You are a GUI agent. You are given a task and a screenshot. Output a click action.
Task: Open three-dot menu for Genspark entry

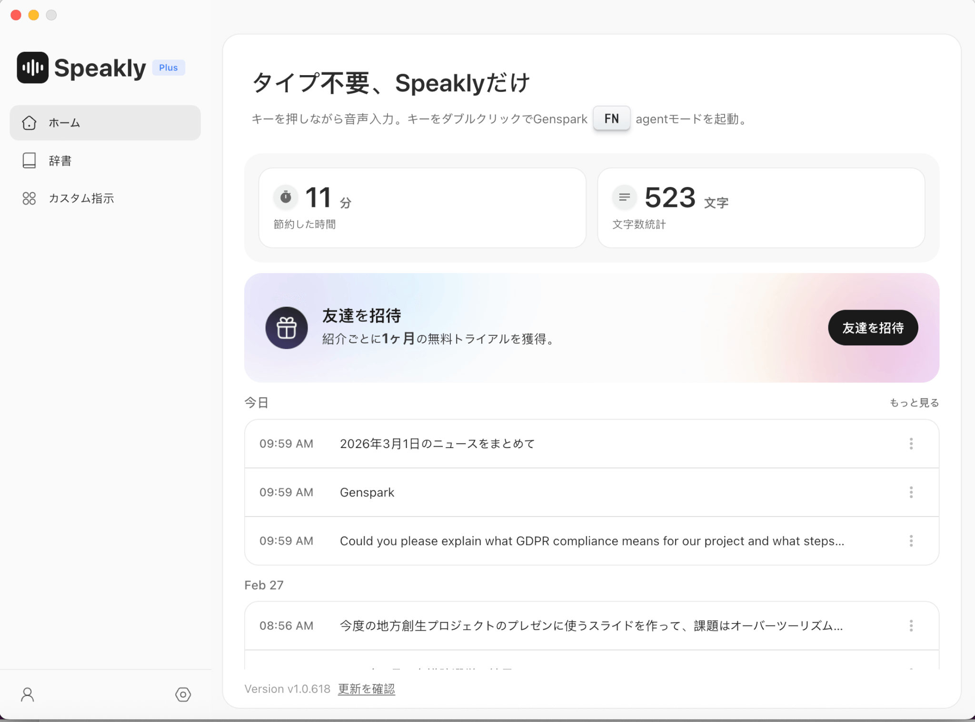pyautogui.click(x=911, y=492)
